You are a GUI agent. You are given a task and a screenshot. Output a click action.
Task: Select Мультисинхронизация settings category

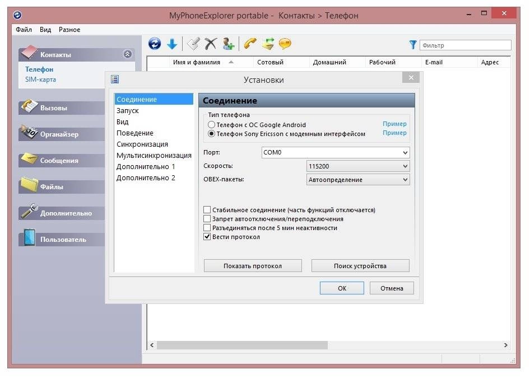click(154, 156)
